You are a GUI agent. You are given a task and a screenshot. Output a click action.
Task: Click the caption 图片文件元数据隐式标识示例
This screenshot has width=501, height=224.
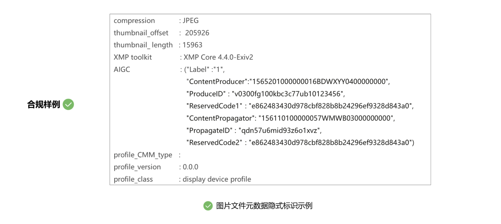coord(264,206)
